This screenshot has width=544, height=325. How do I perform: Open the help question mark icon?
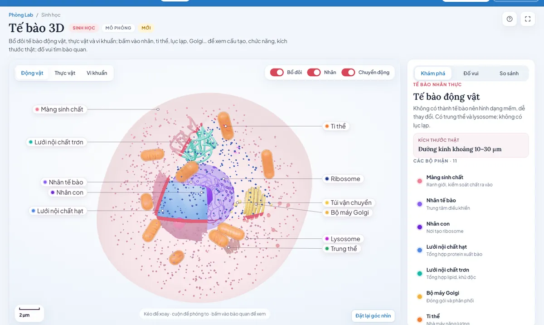click(510, 19)
